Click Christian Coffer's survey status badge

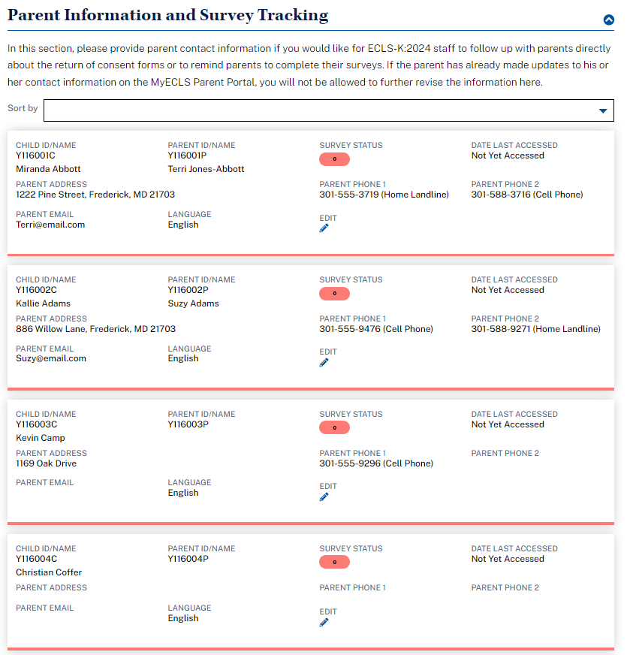[x=334, y=563]
